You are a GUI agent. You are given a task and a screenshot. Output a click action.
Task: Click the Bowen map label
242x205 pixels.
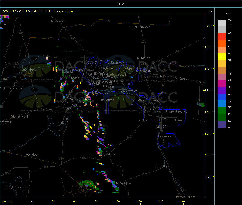[179, 120]
